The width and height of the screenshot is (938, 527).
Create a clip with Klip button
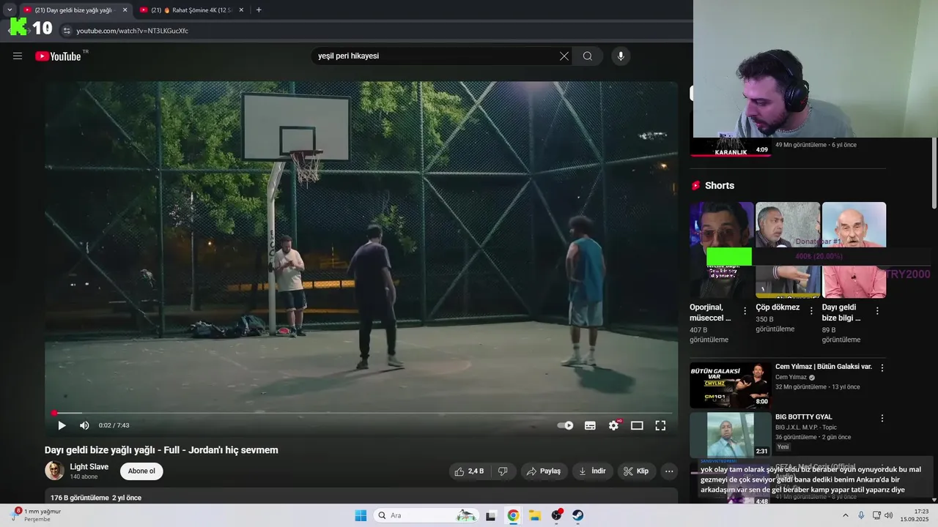[636, 471]
